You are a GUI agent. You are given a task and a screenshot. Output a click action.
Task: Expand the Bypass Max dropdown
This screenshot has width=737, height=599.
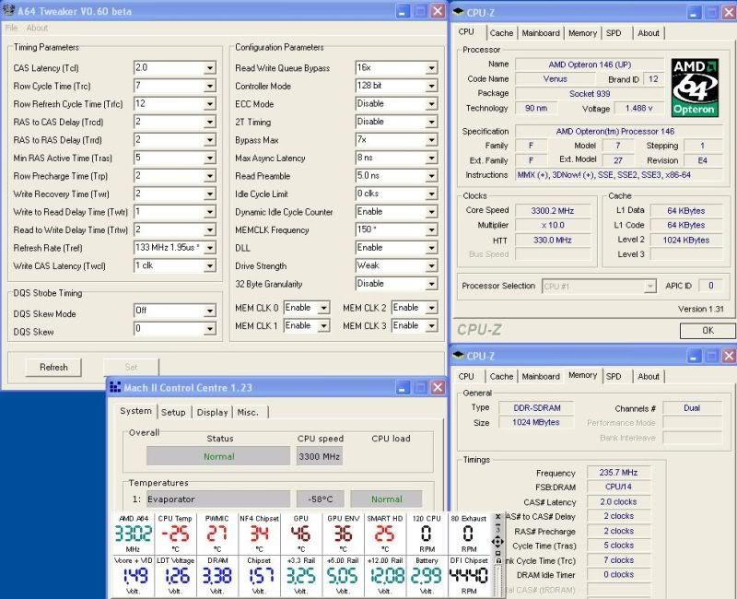tap(431, 140)
